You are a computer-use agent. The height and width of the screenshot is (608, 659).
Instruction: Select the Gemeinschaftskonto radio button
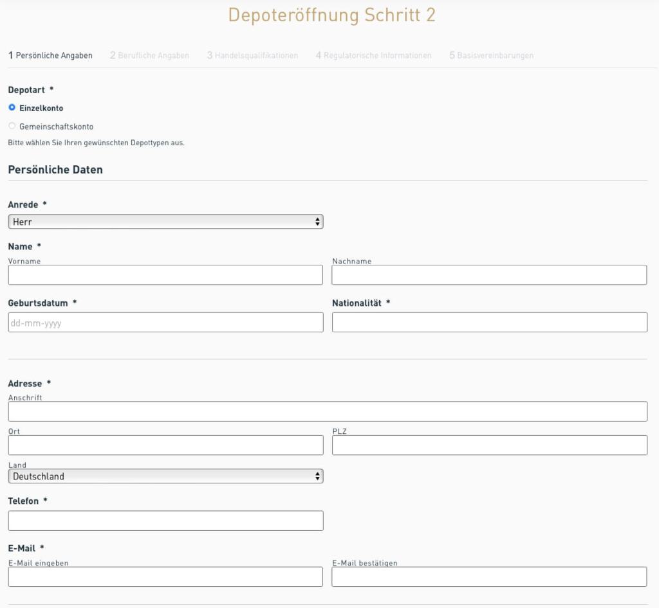[x=12, y=126]
